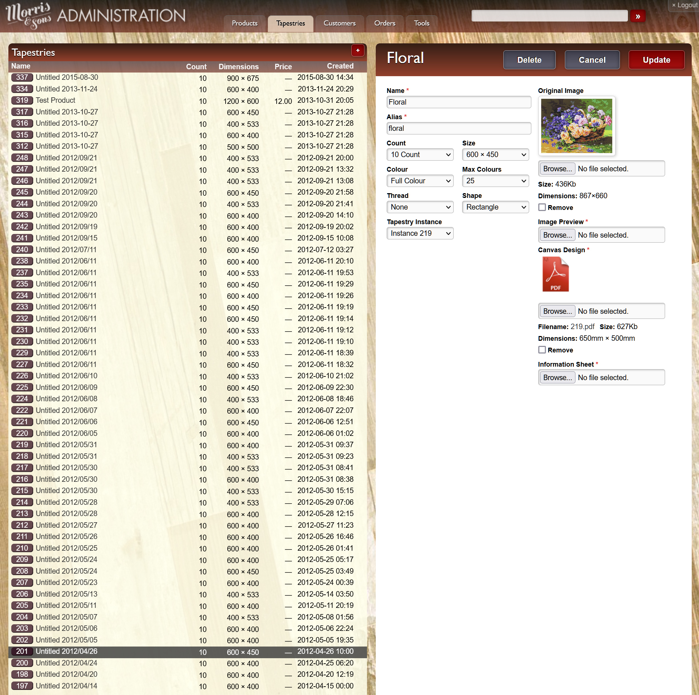
Task: Click the search go arrow icon
Action: click(637, 16)
